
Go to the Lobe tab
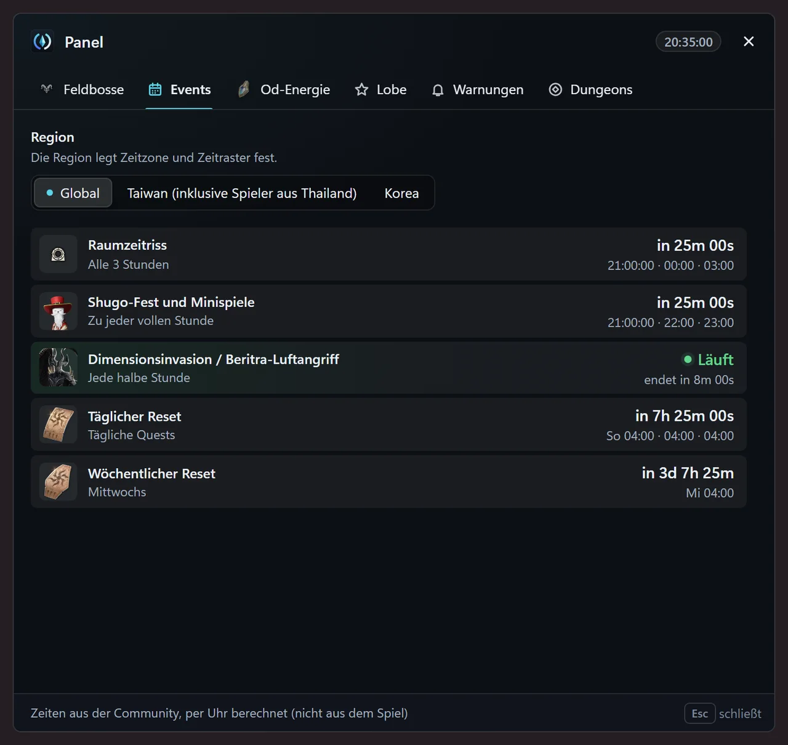tap(380, 90)
